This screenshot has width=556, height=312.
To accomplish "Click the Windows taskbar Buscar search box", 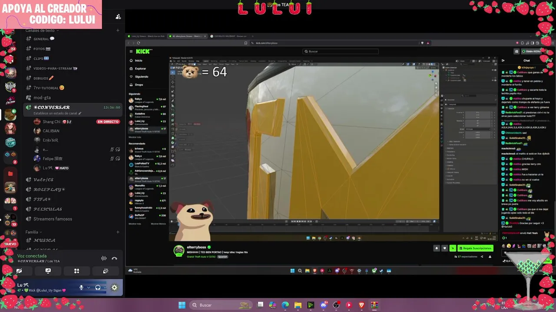I will pyautogui.click(x=222, y=305).
